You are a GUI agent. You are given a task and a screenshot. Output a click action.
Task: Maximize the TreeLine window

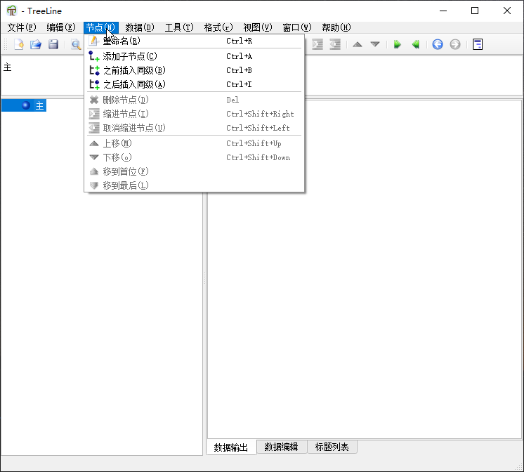point(475,11)
